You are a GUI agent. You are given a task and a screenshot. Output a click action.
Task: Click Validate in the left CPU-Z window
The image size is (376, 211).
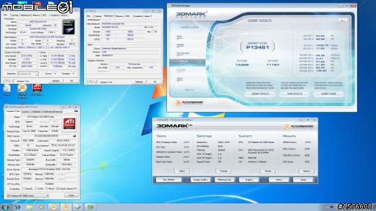click(x=56, y=81)
